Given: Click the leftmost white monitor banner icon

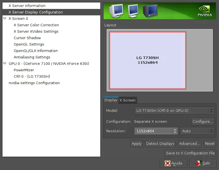Looking at the screenshot, I should [116, 11].
